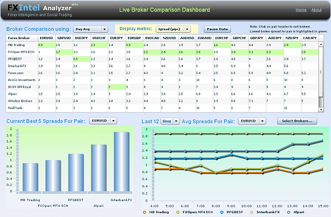The image size is (331, 217).
Task: Select the InterbankFX broker row
Action: point(162,66)
